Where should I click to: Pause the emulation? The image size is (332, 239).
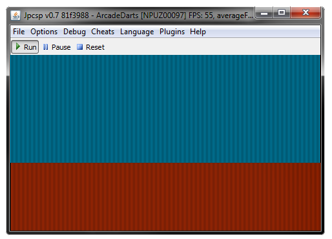pyautogui.click(x=57, y=47)
